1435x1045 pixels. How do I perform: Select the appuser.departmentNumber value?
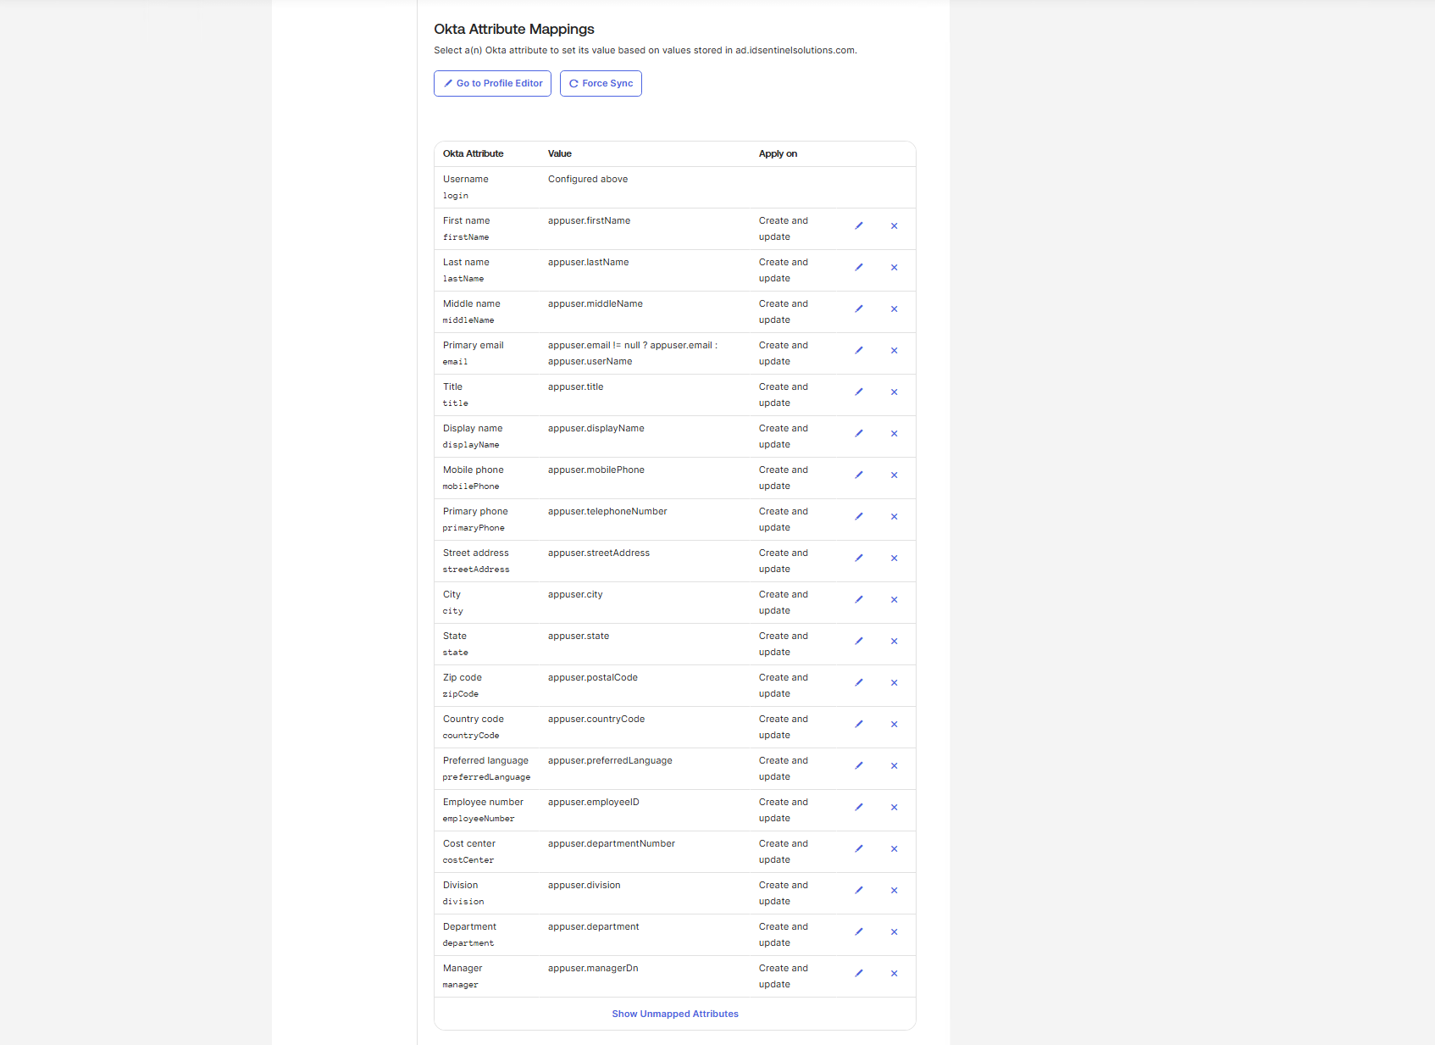point(611,843)
